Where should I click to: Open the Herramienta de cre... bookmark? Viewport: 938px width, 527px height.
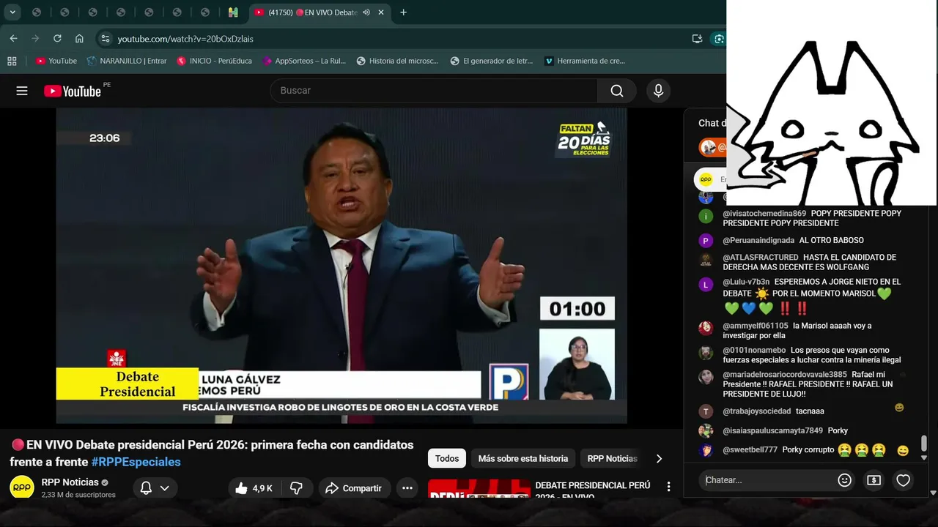585,61
